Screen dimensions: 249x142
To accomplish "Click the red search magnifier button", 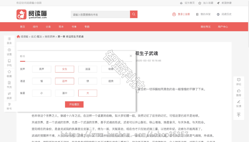I will (134, 14).
